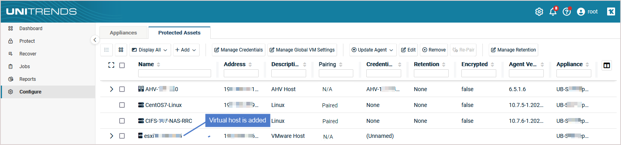Open the Update Agent dropdown
This screenshot has width=621, height=145.
click(373, 50)
